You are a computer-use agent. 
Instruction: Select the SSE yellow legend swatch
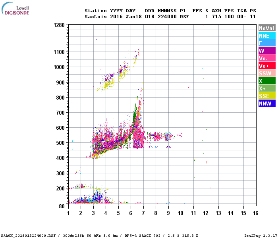click(267, 96)
